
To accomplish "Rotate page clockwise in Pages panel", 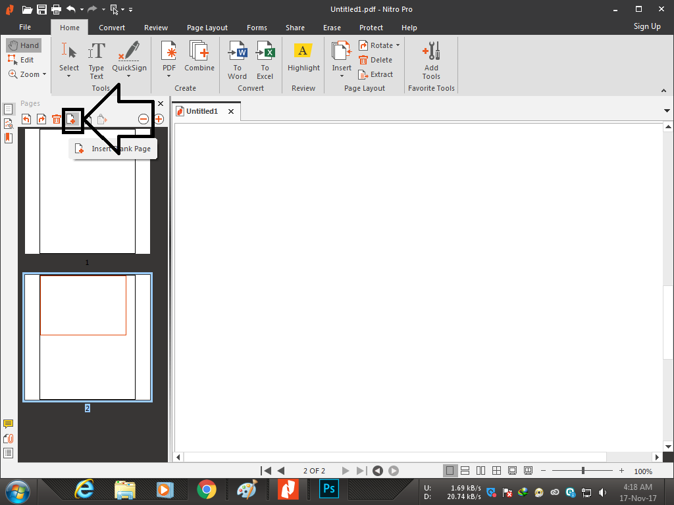I will point(41,119).
